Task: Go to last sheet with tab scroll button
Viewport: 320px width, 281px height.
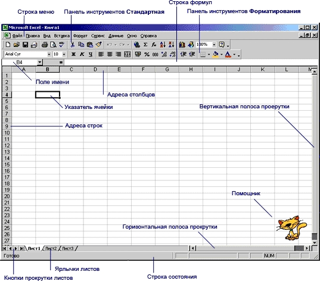Action: click(21, 248)
